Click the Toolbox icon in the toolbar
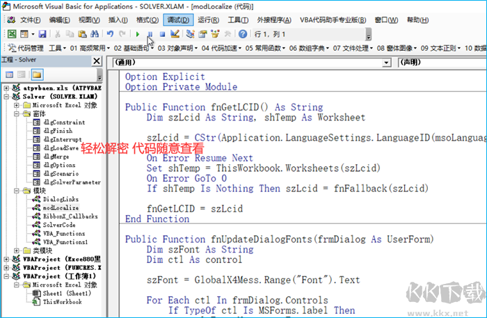This screenshot has width=487, height=318. click(227, 34)
